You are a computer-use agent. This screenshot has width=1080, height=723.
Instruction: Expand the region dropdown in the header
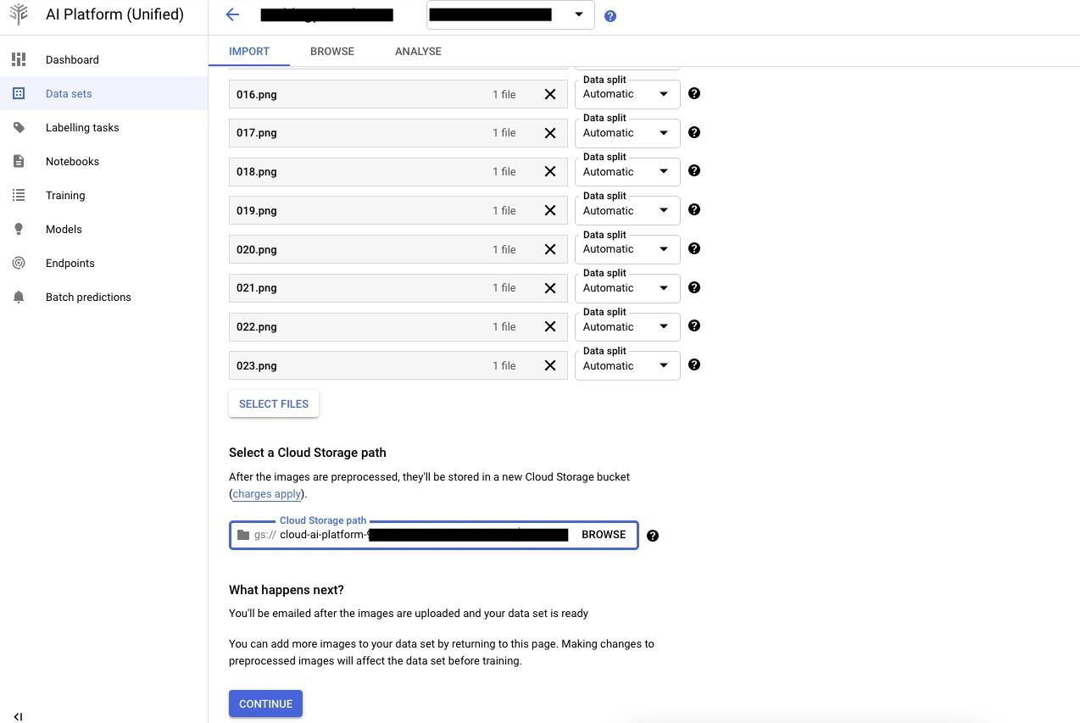tap(579, 14)
